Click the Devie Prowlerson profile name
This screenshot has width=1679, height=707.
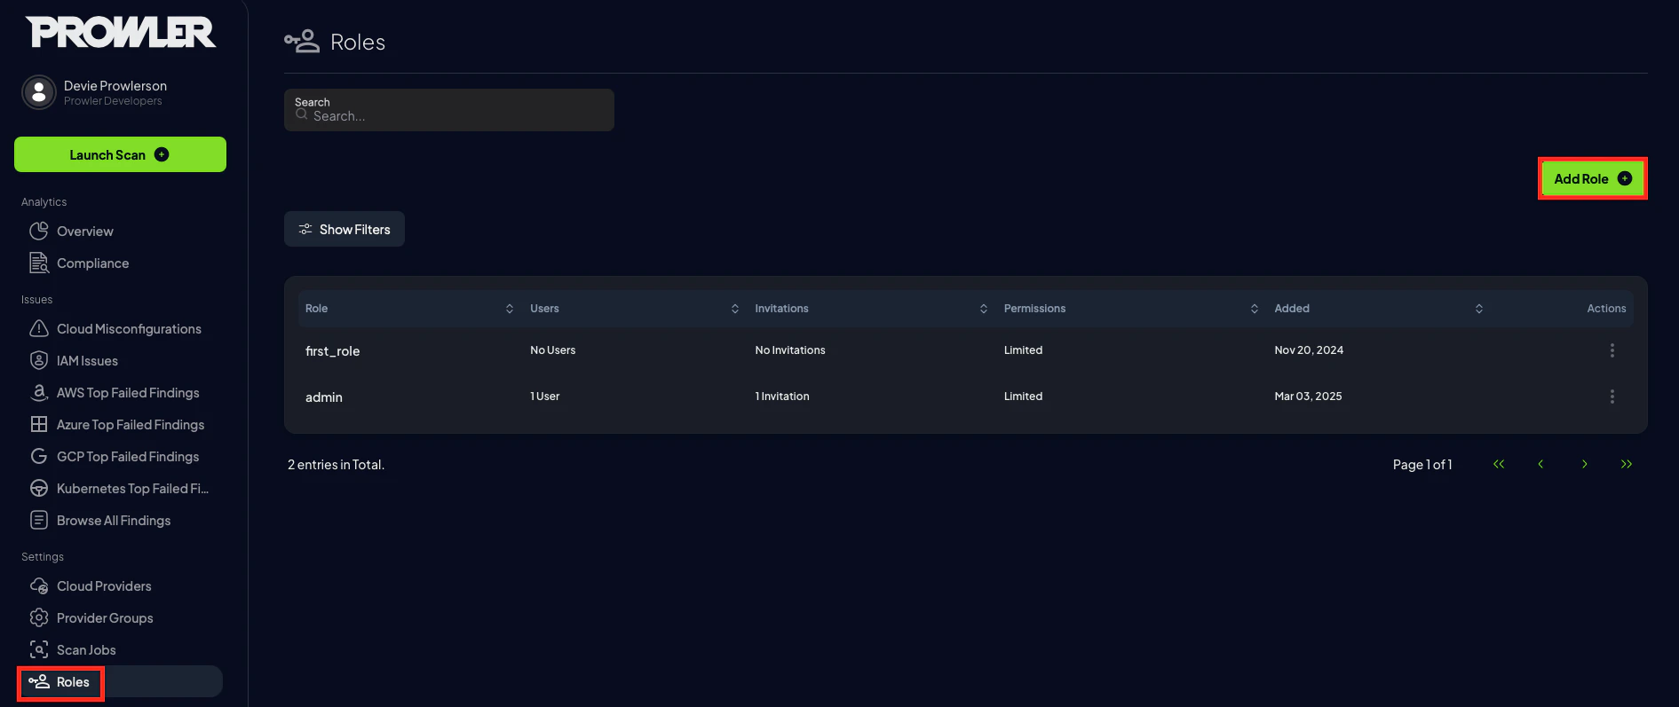[115, 85]
